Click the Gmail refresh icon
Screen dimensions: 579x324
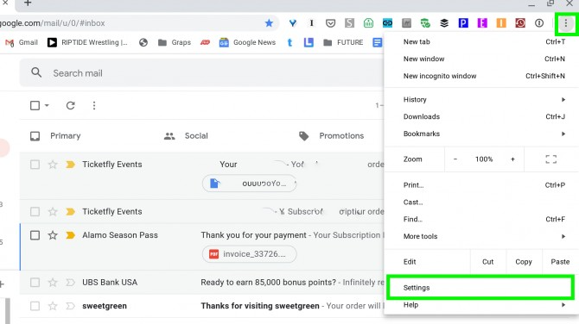[71, 106]
